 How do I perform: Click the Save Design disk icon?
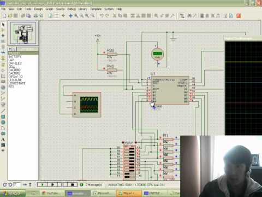tap(16, 16)
